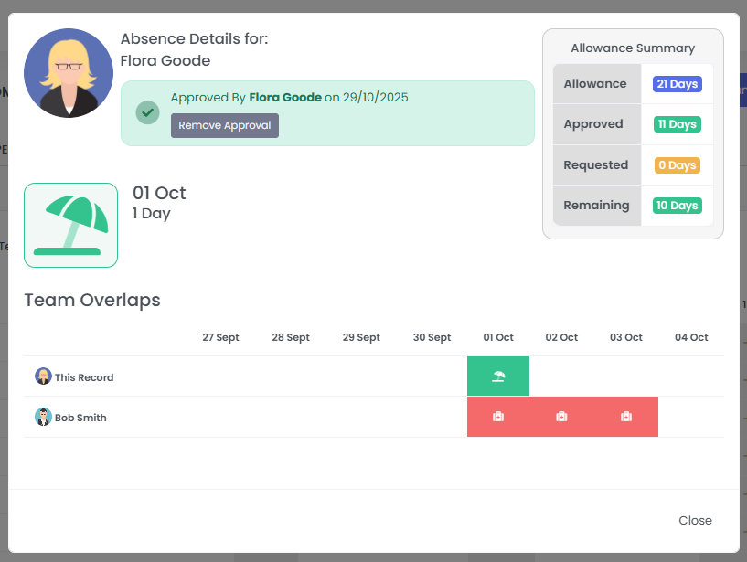Click Bob Smith's sickness icon on 01 Oct
Screen dimensions: 747x562
click(x=497, y=416)
